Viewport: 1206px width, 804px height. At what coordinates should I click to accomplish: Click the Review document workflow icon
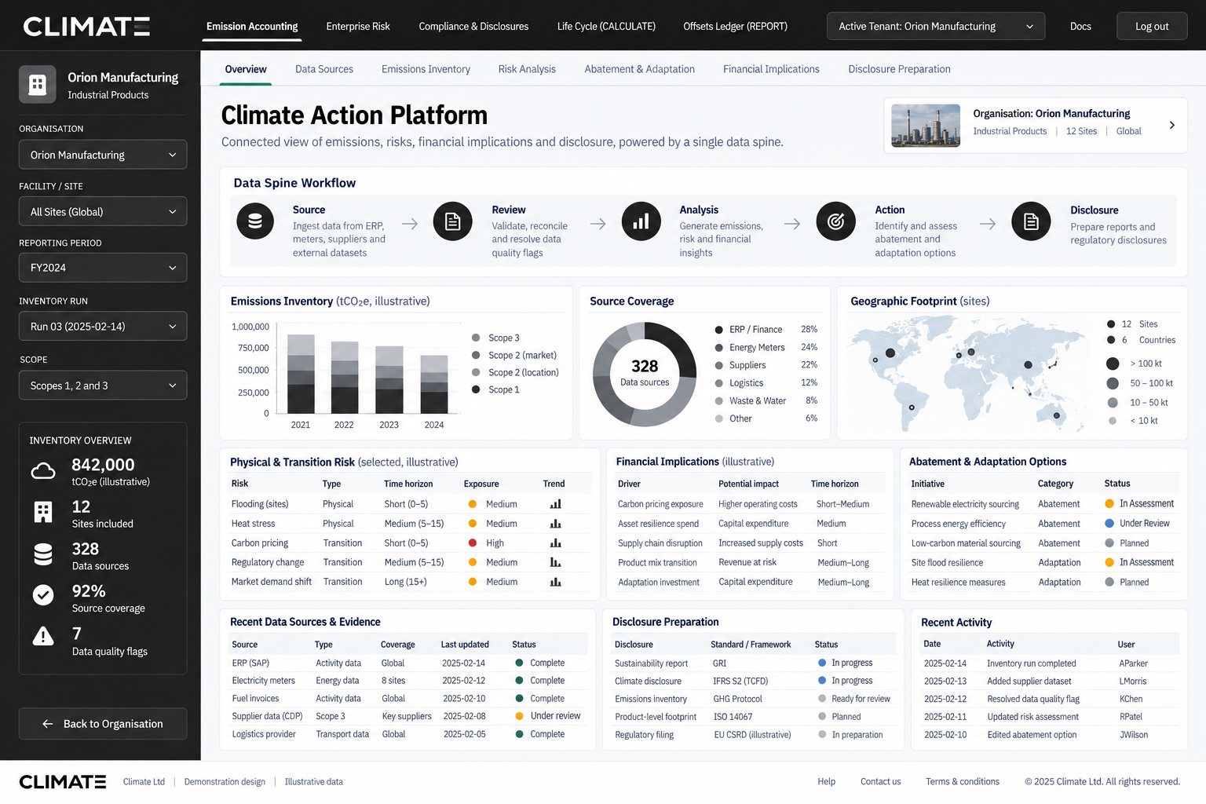(453, 221)
